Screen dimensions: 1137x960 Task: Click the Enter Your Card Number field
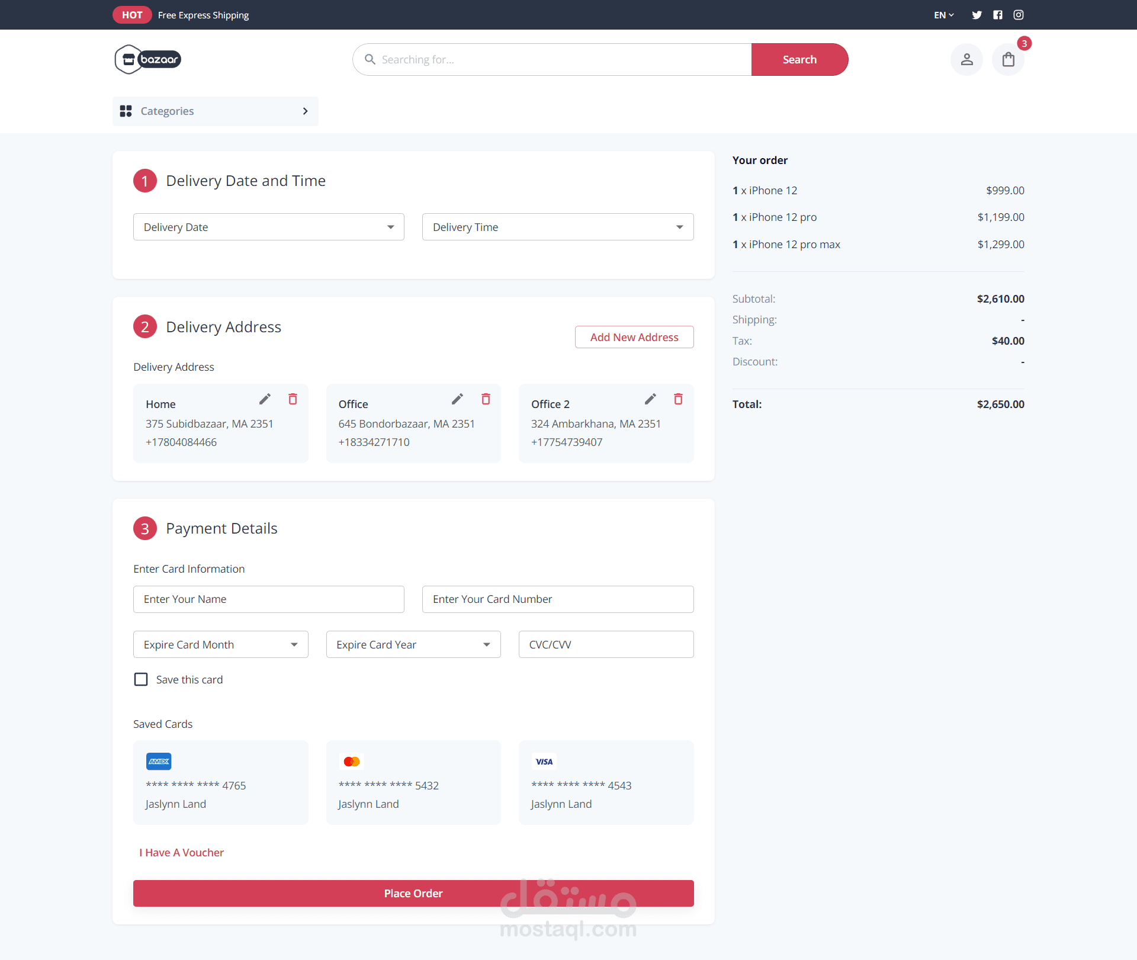(x=557, y=599)
